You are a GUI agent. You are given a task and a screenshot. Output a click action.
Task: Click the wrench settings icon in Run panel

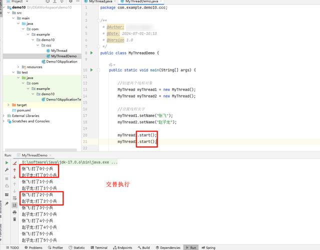[6, 170]
